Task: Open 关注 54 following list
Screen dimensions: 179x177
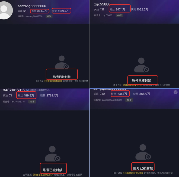Action: pyautogui.click(x=22, y=11)
